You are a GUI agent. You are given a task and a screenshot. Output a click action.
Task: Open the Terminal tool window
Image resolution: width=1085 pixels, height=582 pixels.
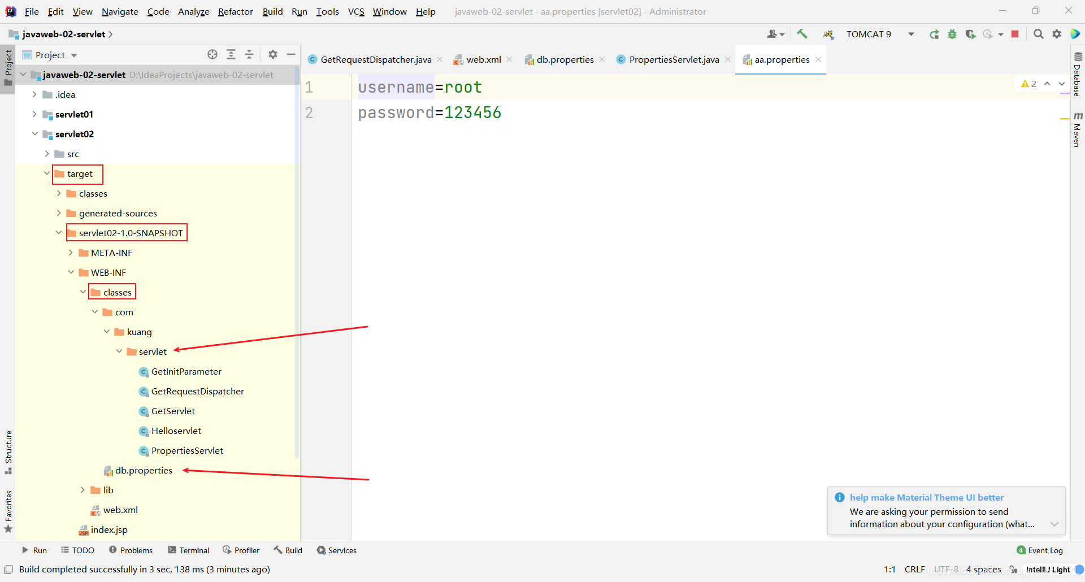point(188,550)
